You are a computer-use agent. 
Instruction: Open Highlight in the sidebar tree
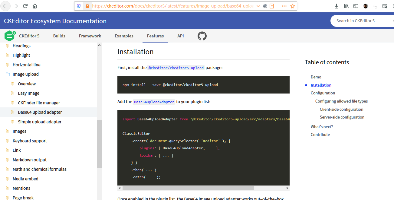point(21,55)
